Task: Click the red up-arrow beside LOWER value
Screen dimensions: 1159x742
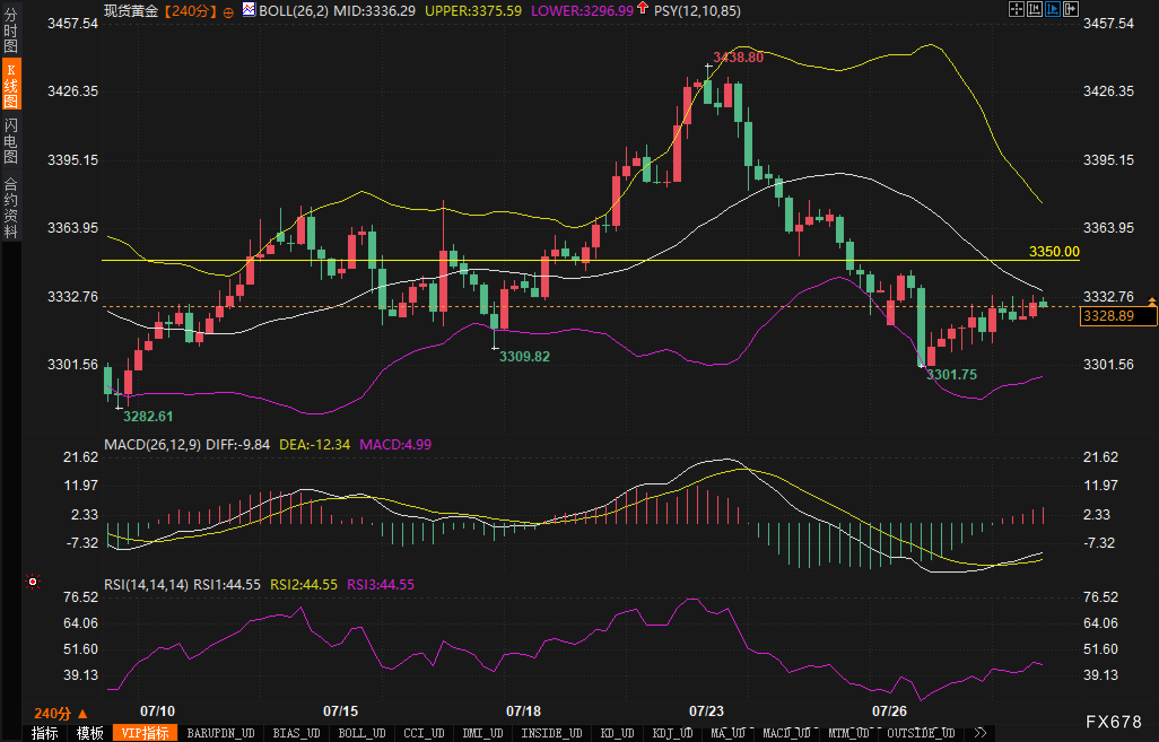Action: click(x=642, y=8)
